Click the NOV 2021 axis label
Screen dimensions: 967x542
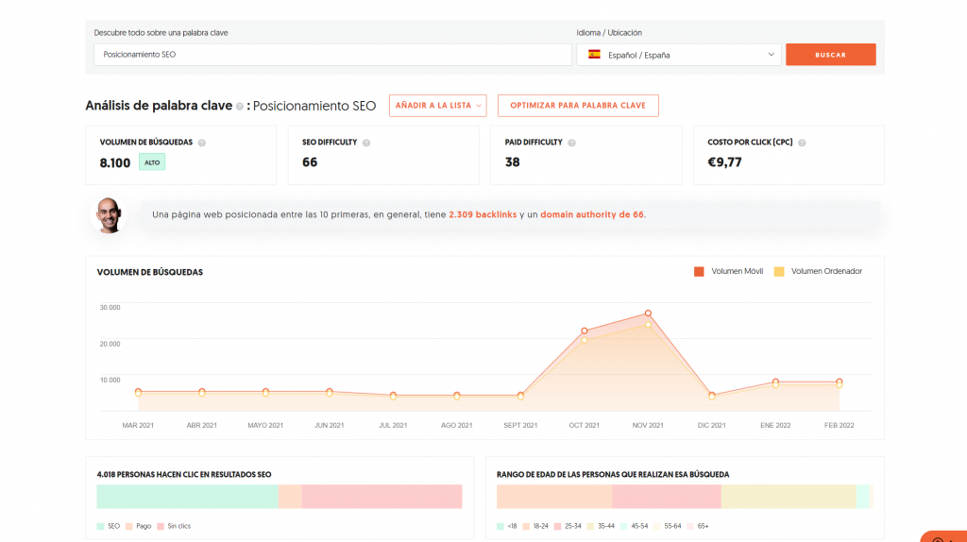648,426
